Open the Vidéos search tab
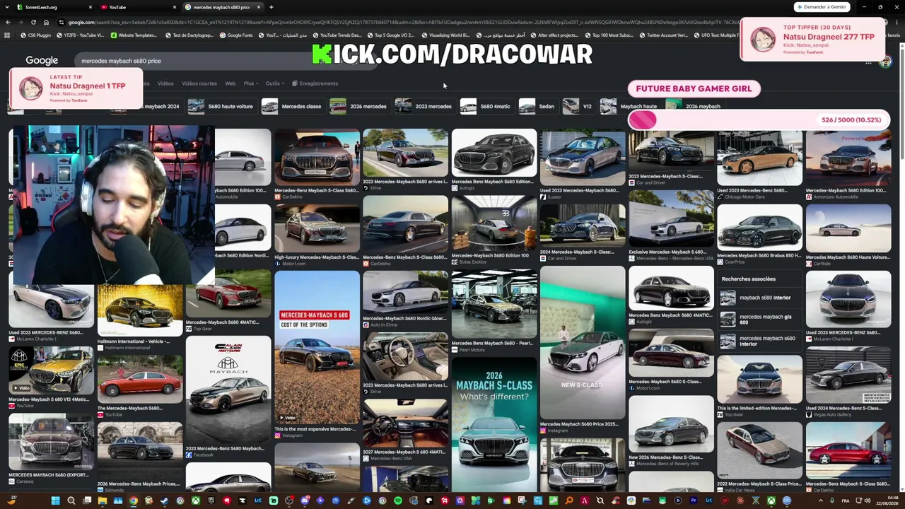Viewport: 905px width, 509px height. click(x=165, y=83)
